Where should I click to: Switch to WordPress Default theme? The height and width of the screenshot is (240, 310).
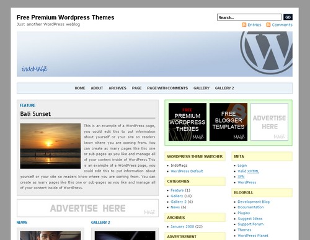(187, 171)
